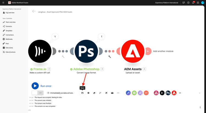The height and width of the screenshot is (113, 206).
Task: Open Data stores in sidebar
Action: click(x=8, y=48)
